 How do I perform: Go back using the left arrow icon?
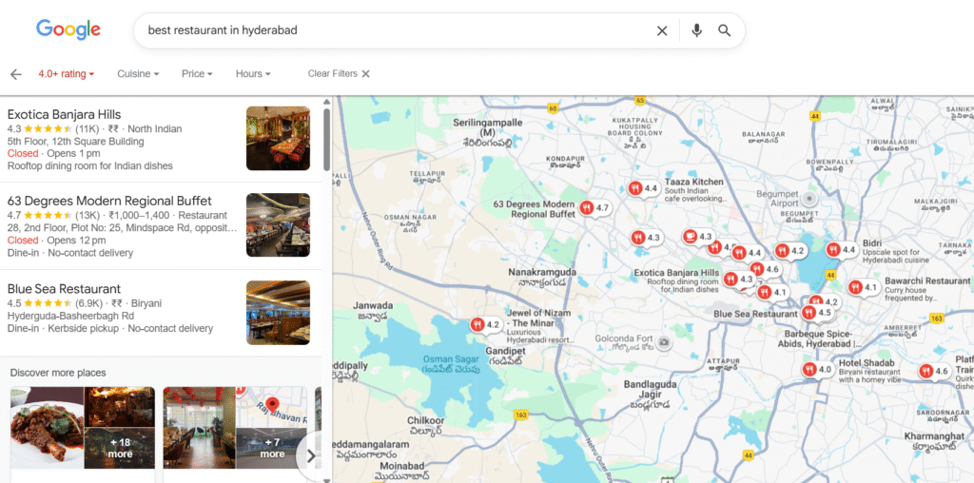15,74
